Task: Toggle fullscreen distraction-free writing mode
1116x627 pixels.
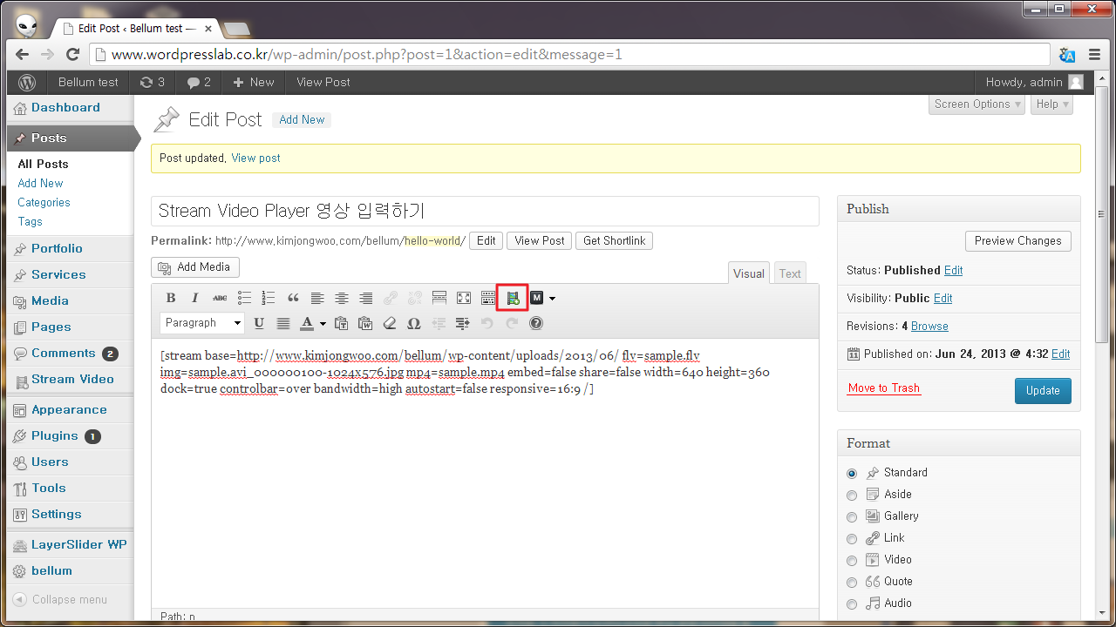Action: [x=463, y=297]
